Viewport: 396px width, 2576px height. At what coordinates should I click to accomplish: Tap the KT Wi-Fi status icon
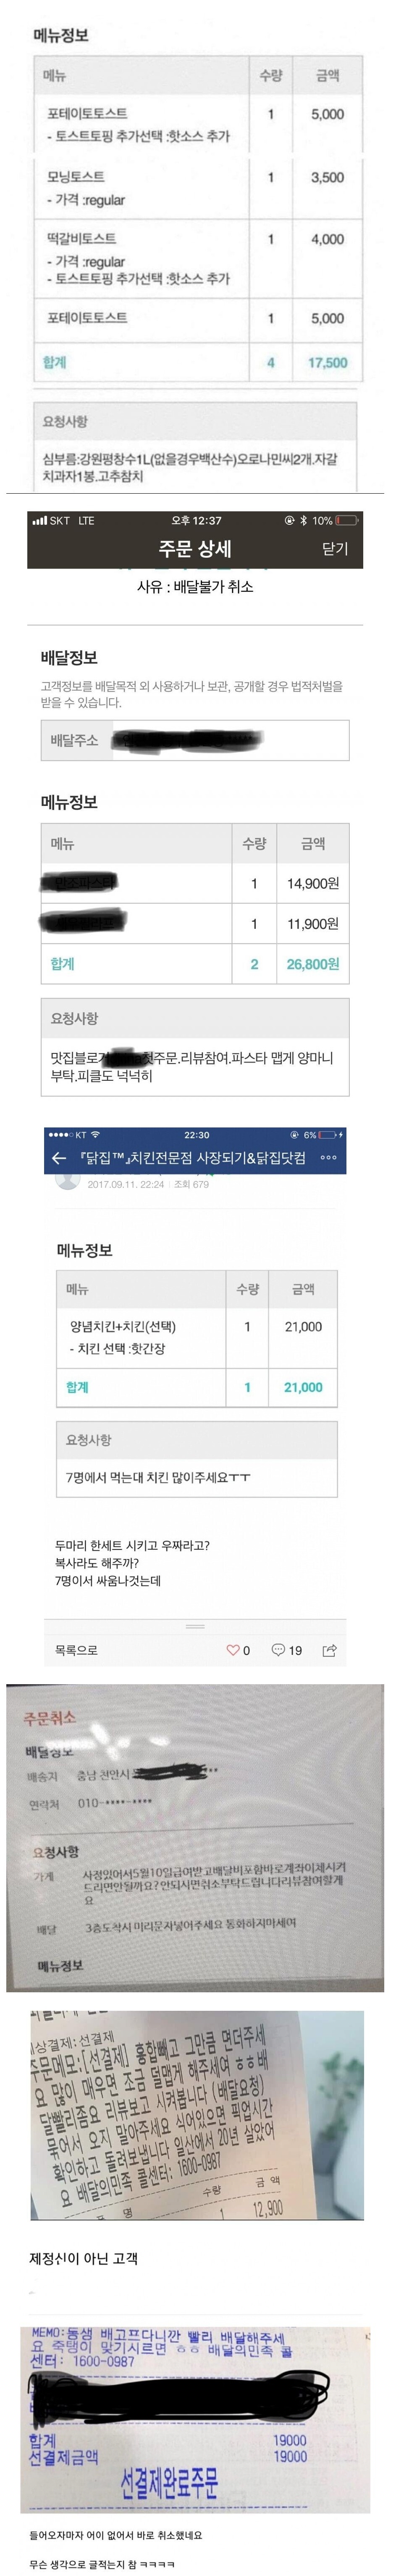[95, 1135]
